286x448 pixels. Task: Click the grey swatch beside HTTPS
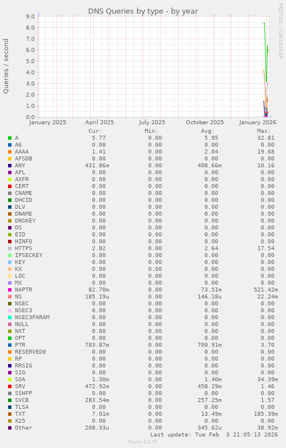tap(10, 248)
